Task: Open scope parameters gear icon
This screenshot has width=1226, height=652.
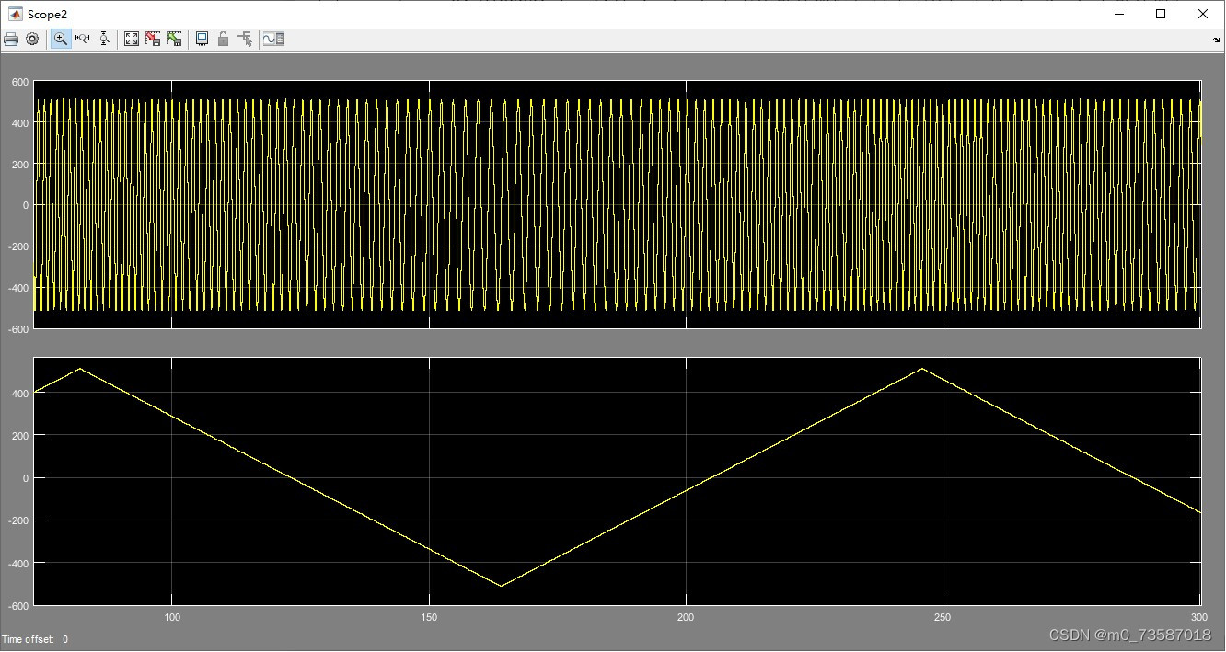Action: [32, 39]
